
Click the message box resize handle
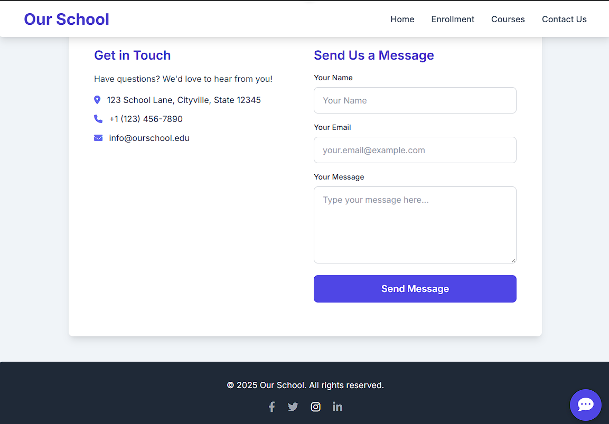[x=513, y=260]
